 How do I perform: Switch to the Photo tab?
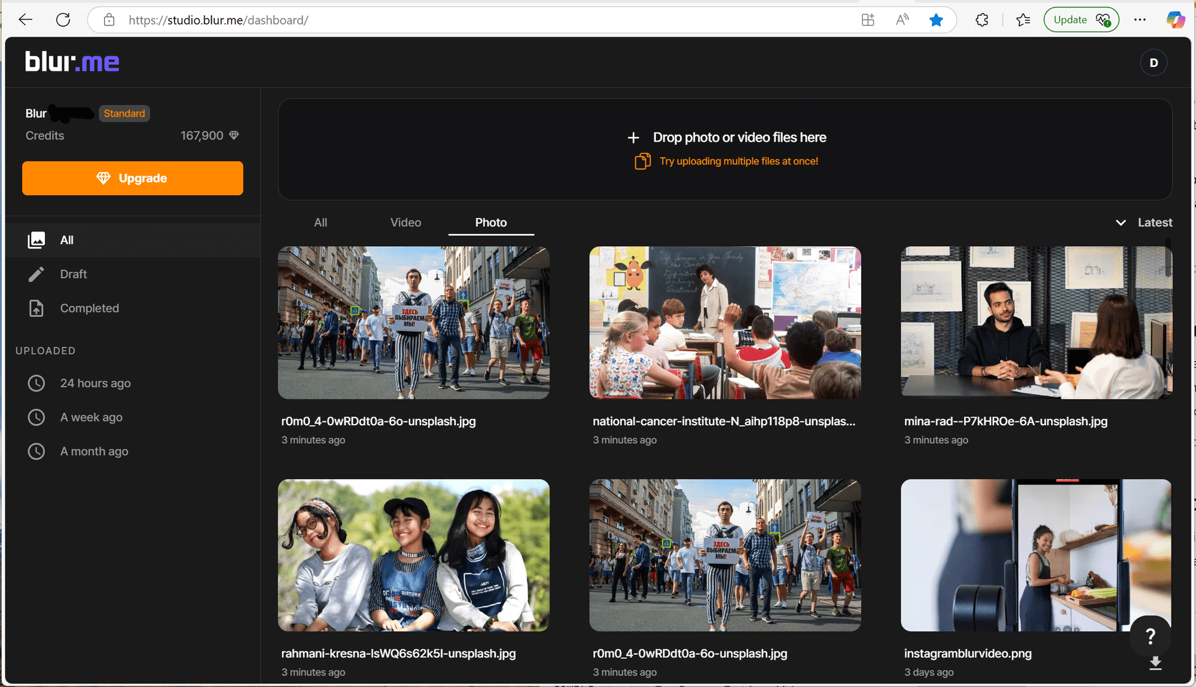coord(490,222)
